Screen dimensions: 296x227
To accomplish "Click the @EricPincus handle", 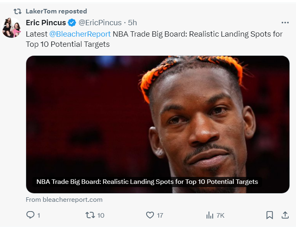I will tap(100, 22).
